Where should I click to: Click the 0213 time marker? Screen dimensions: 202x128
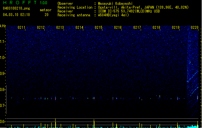pyautogui.click(x=60, y=28)
